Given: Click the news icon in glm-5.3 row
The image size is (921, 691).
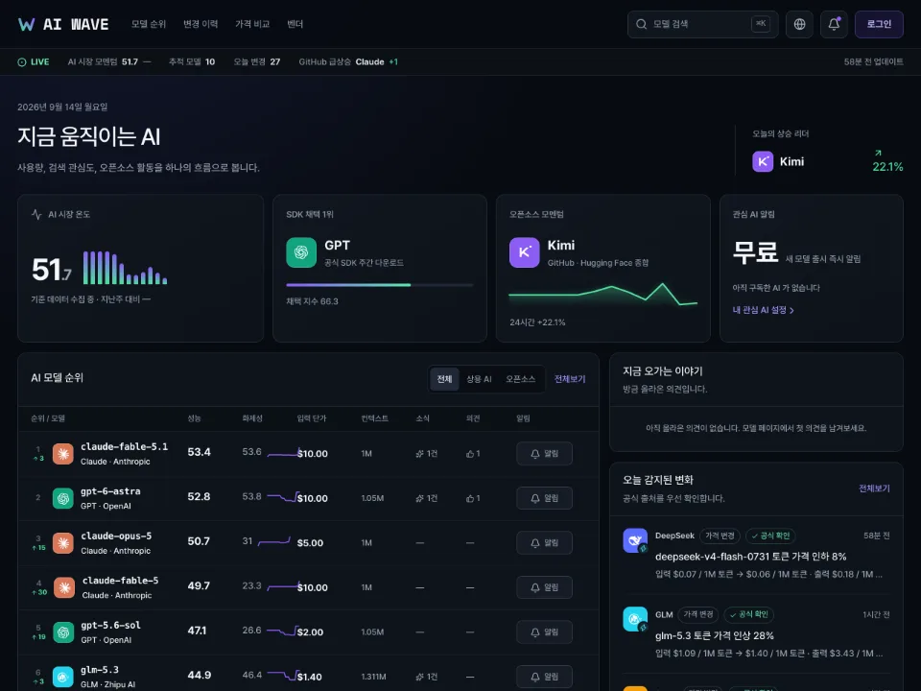Looking at the screenshot, I should point(419,677).
